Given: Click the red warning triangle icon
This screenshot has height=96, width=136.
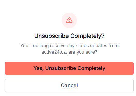Looking at the screenshot, I should (69, 20).
